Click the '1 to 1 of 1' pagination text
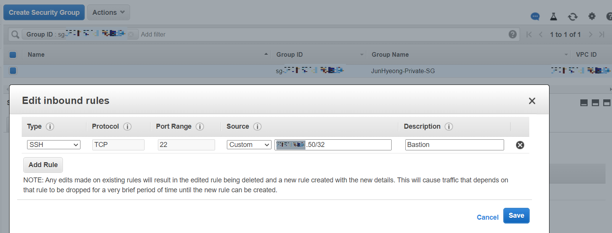The image size is (612, 233). coord(565,35)
